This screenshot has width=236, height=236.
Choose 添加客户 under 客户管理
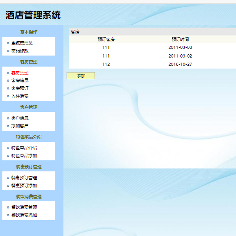[20, 126]
